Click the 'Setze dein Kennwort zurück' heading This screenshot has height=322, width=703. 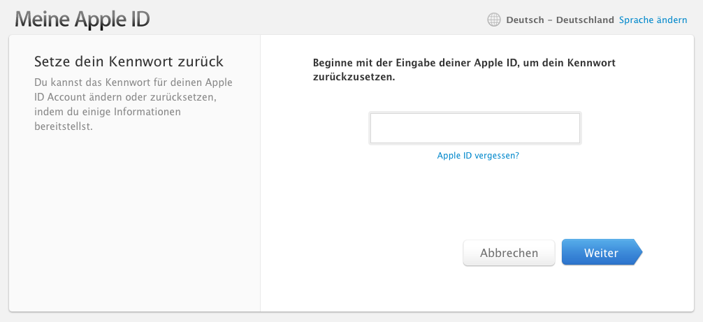129,61
